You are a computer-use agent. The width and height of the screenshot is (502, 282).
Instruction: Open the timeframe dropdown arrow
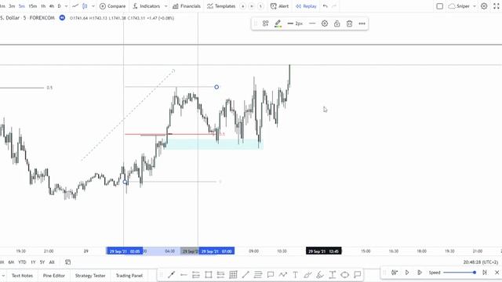(x=66, y=6)
